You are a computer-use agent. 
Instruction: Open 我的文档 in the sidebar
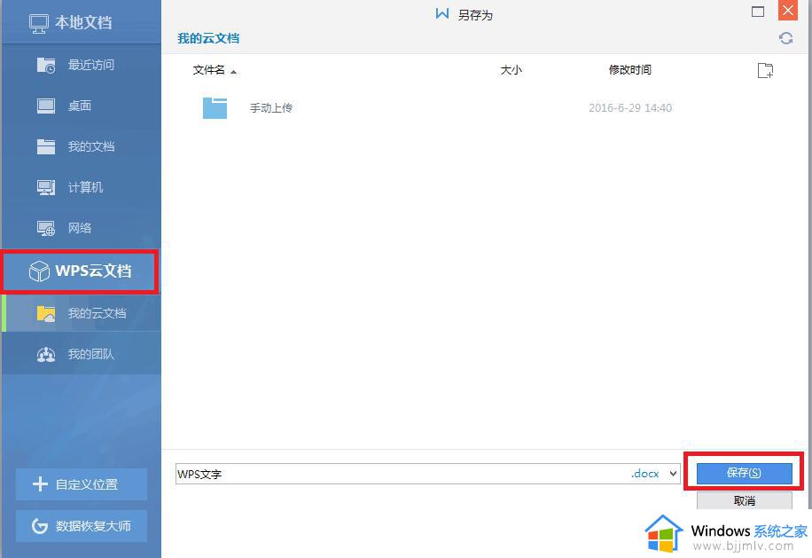82,146
